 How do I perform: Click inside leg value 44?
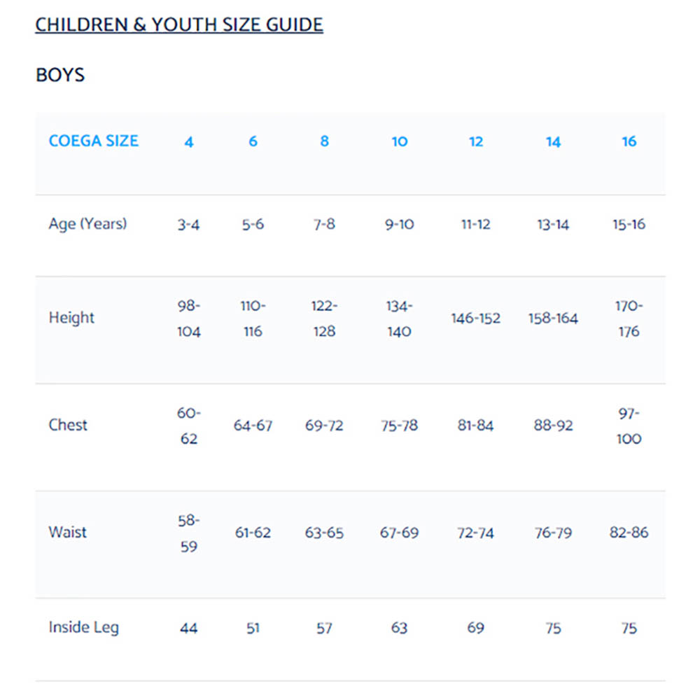pyautogui.click(x=189, y=629)
